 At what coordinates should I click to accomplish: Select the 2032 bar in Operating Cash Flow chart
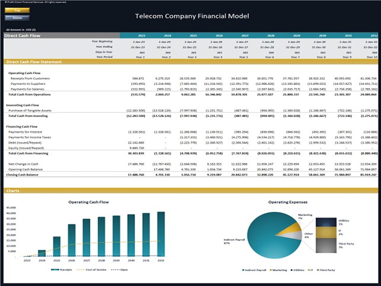(x=161, y=232)
